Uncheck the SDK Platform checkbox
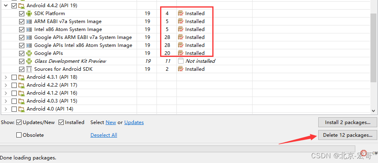The width and height of the screenshot is (378, 163). click(22, 14)
